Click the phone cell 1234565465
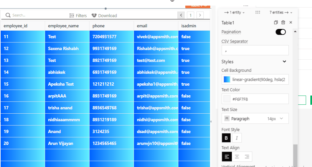 point(112,143)
